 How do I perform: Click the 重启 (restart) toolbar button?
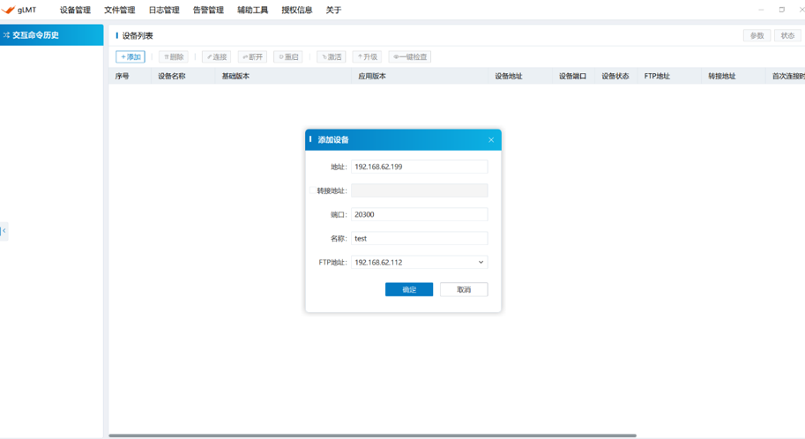[287, 57]
